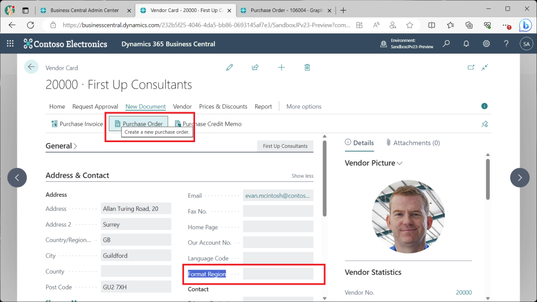The width and height of the screenshot is (537, 302).
Task: Click the Contoso Electronics logo
Action: pos(65,44)
